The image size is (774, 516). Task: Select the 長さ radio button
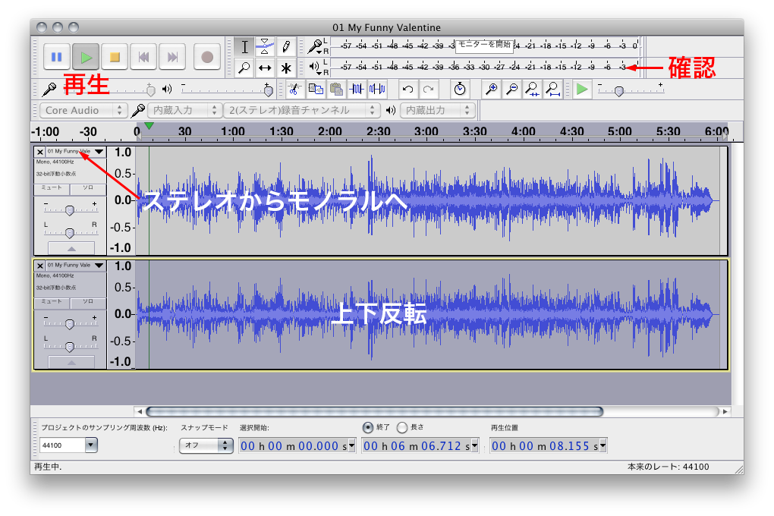(x=402, y=427)
